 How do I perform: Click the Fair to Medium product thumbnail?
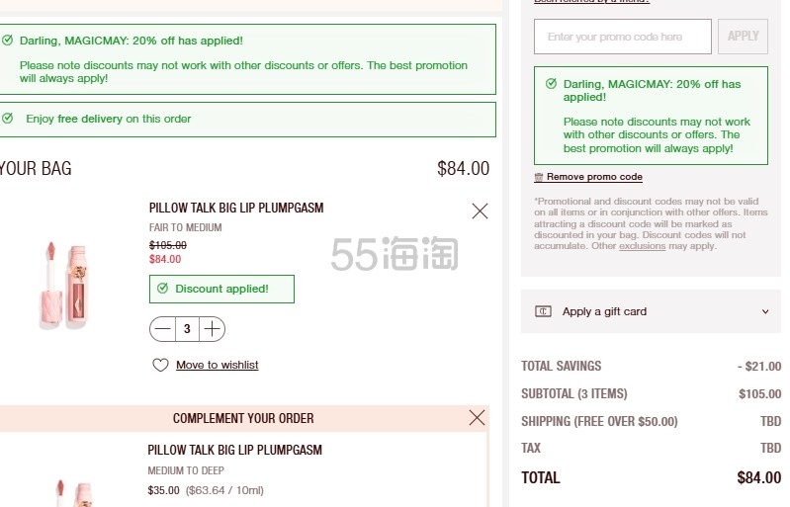point(64,285)
